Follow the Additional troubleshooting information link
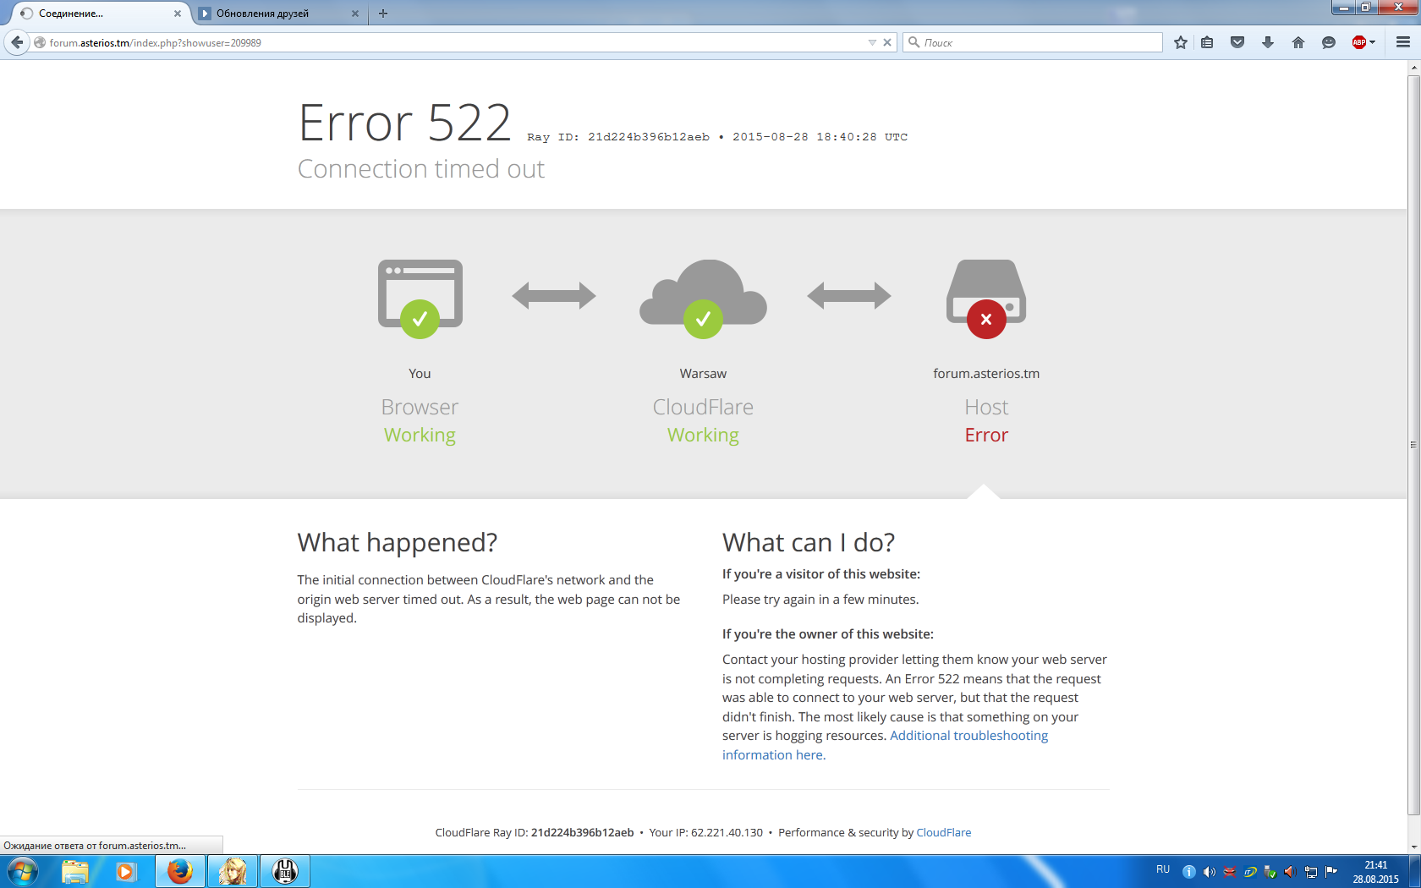The width and height of the screenshot is (1421, 888). 968,736
